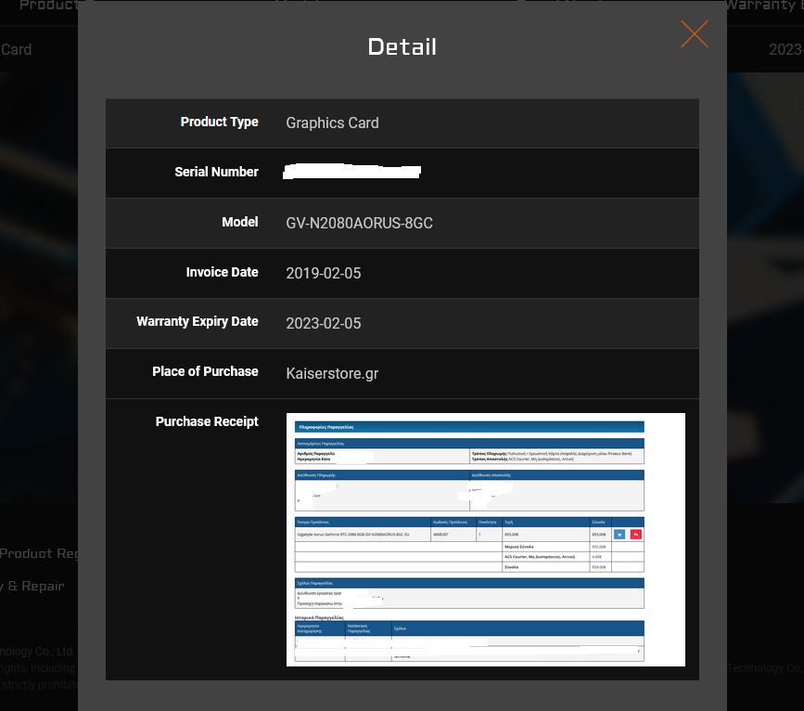Click the Purchase Receipt label

click(207, 422)
